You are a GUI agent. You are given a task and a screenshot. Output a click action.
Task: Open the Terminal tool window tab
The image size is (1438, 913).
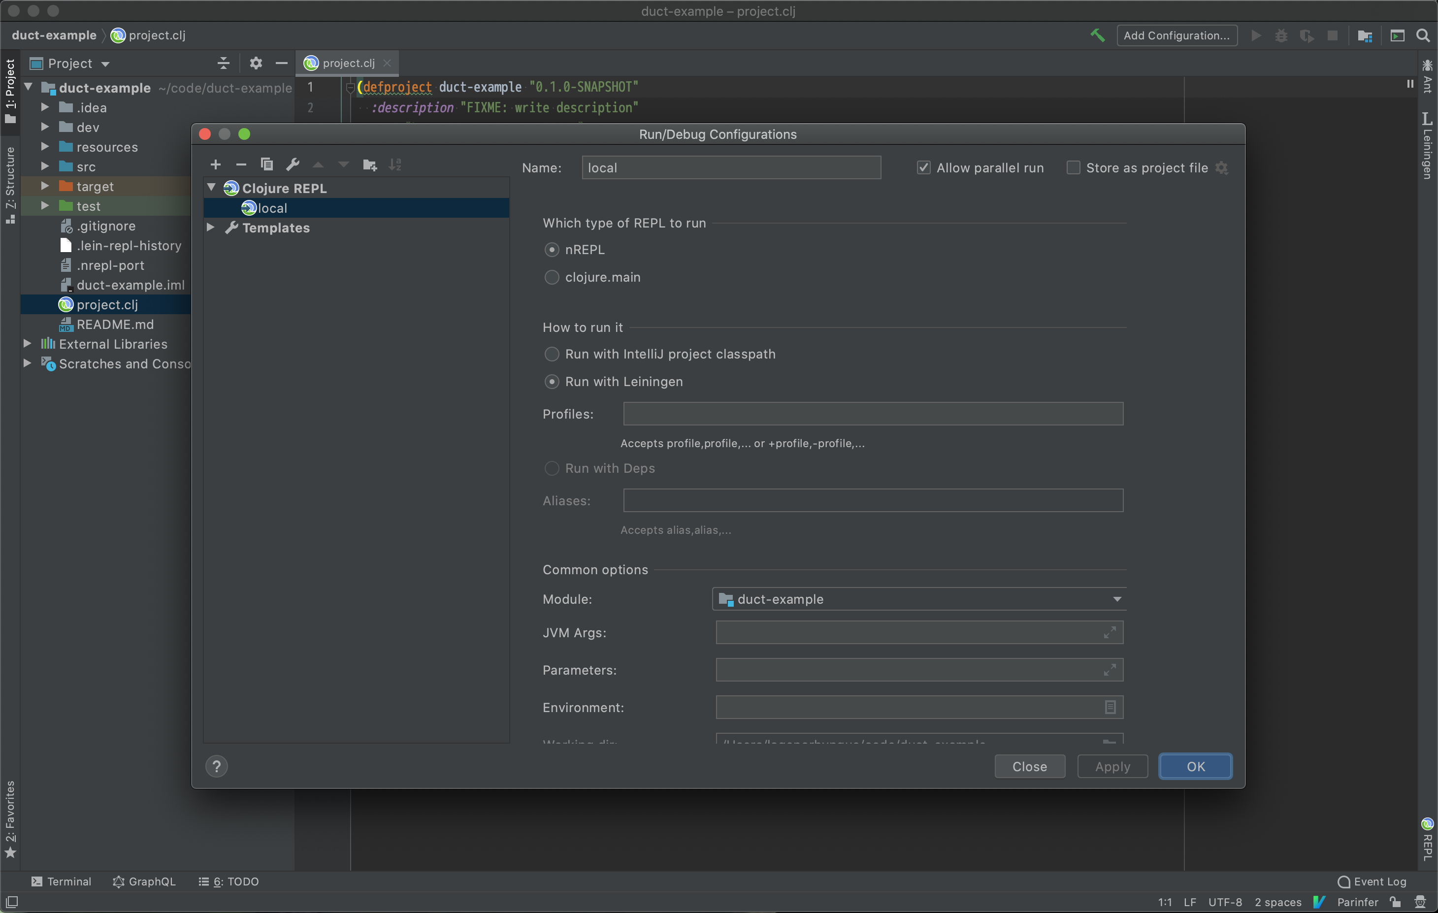tap(62, 881)
